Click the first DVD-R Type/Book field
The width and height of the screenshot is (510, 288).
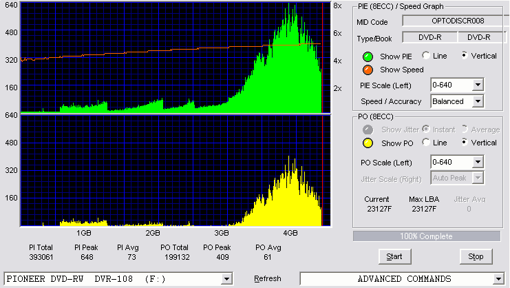coord(430,37)
